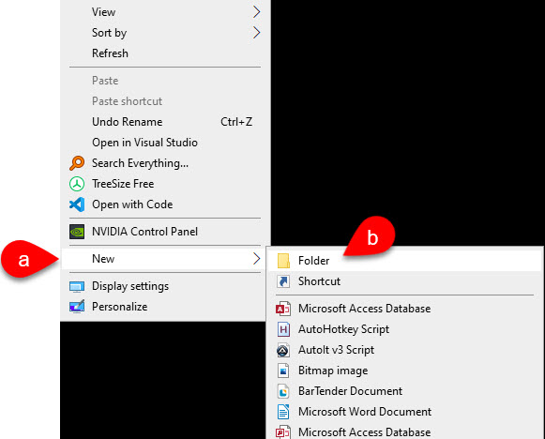Click the Microsoft Word Document icon
The width and height of the screenshot is (545, 439).
click(283, 412)
